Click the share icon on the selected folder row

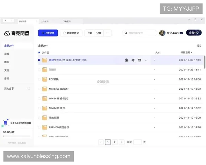click(133, 60)
